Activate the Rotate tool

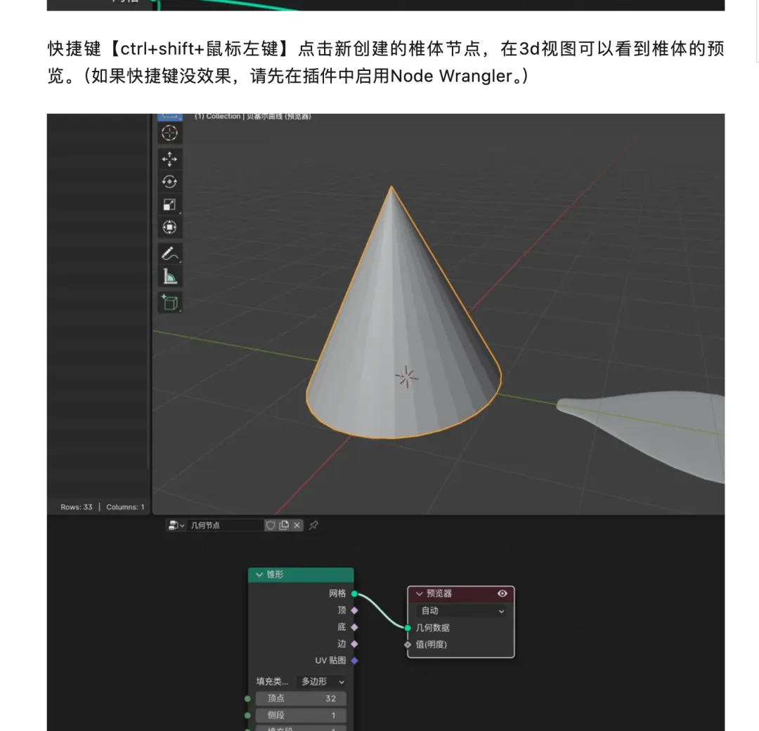[169, 182]
